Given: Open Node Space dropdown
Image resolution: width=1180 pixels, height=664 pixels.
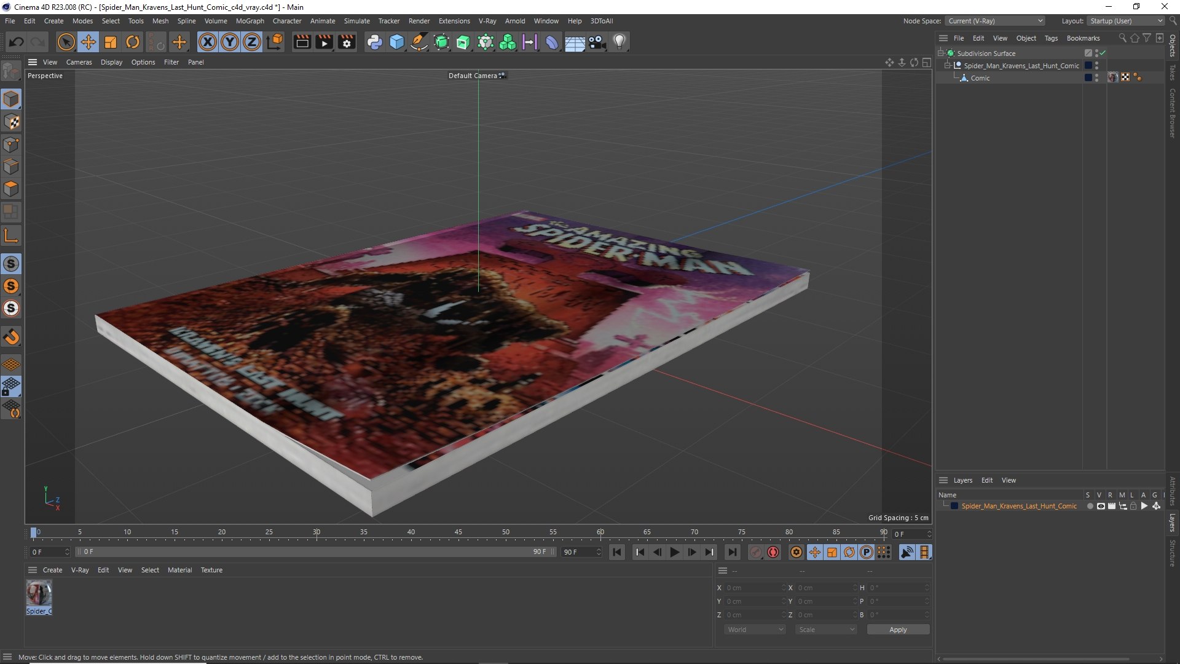Looking at the screenshot, I should (995, 21).
